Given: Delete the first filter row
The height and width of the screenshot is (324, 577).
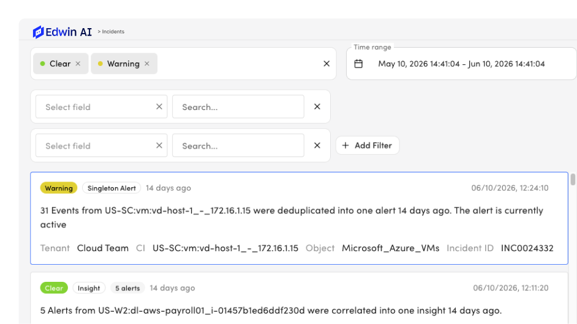Looking at the screenshot, I should (x=317, y=106).
